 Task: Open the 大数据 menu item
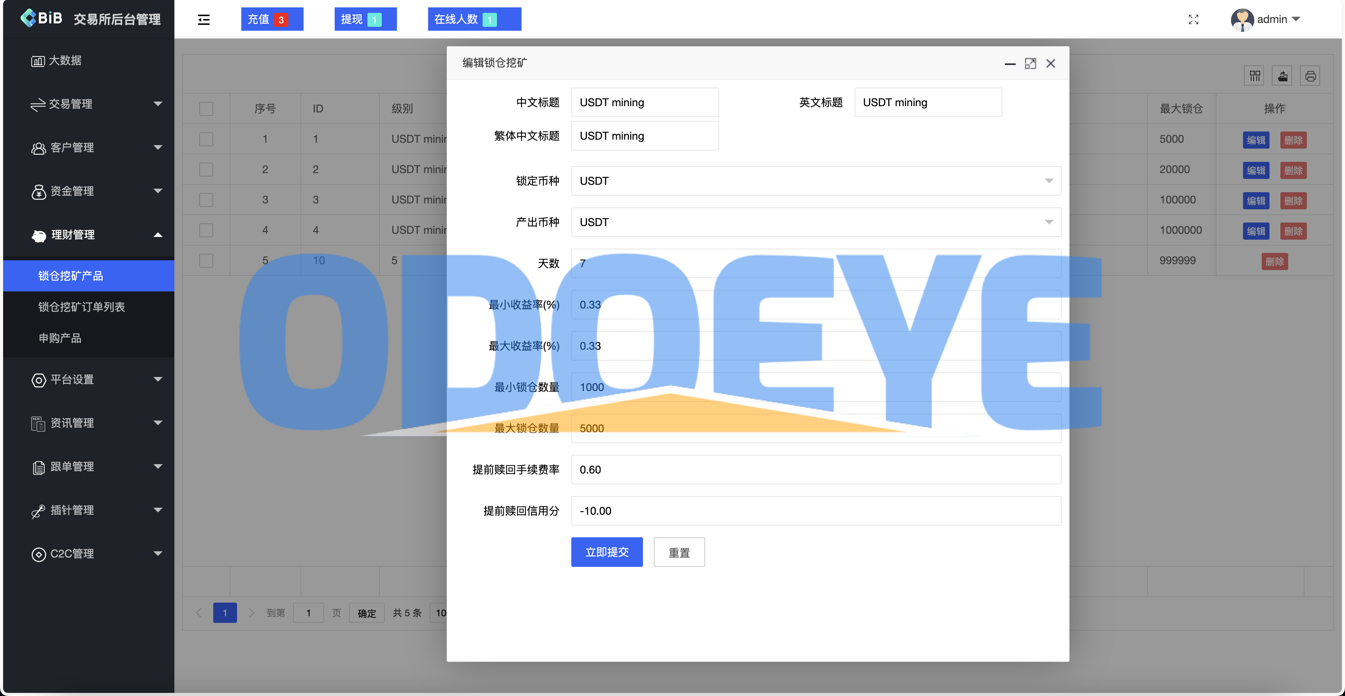coord(89,61)
